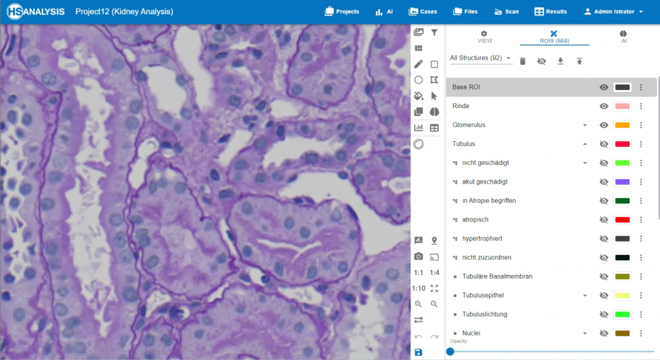This screenshot has width=660, height=360.
Task: Show the akut geschädigt structure
Action: pyautogui.click(x=604, y=182)
